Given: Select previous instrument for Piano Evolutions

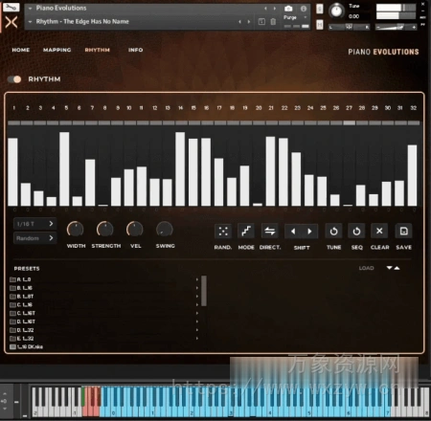Looking at the screenshot, I should pos(265,9).
